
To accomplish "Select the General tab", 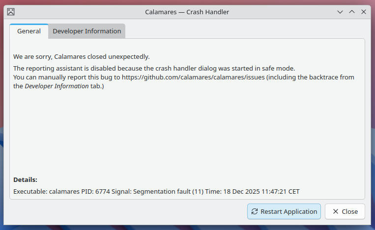I will tap(29, 31).
